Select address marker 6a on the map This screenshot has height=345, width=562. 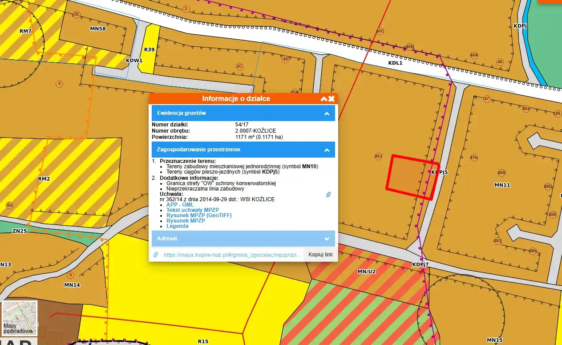click(9, 205)
